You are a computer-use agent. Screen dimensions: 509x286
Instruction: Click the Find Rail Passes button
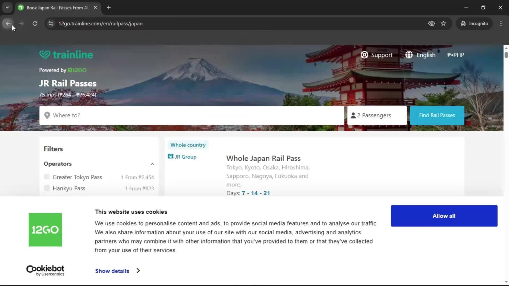pyautogui.click(x=437, y=115)
